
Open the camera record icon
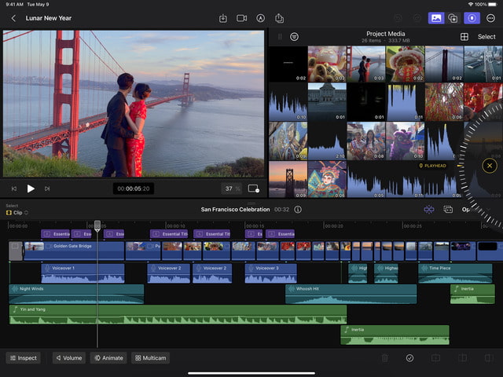[242, 17]
